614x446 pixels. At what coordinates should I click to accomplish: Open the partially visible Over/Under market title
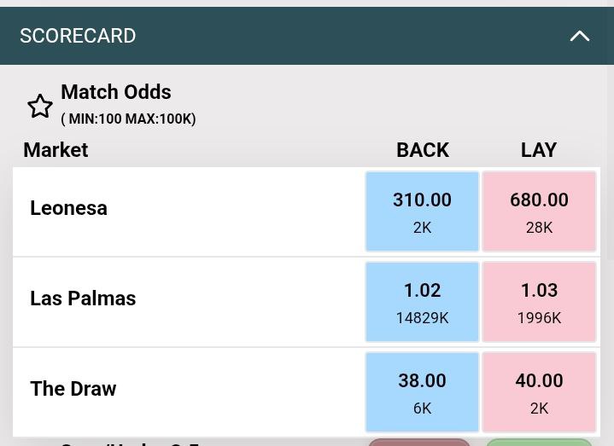point(130,443)
